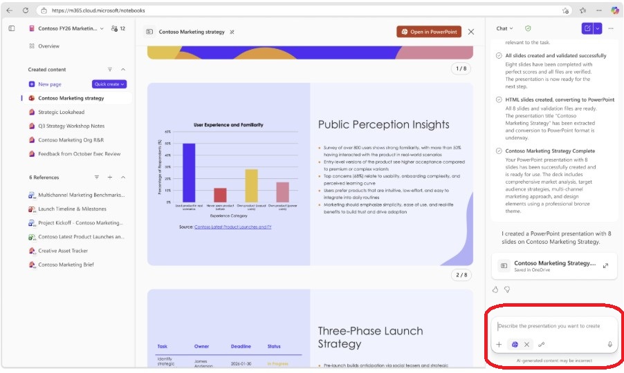Click the All slides created step checkmark
The image size is (624, 373).
[x=499, y=56]
